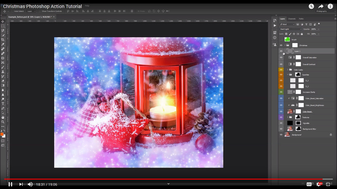
Task: Open the Hard Light blend mode dropdown
Action: (x=290, y=29)
